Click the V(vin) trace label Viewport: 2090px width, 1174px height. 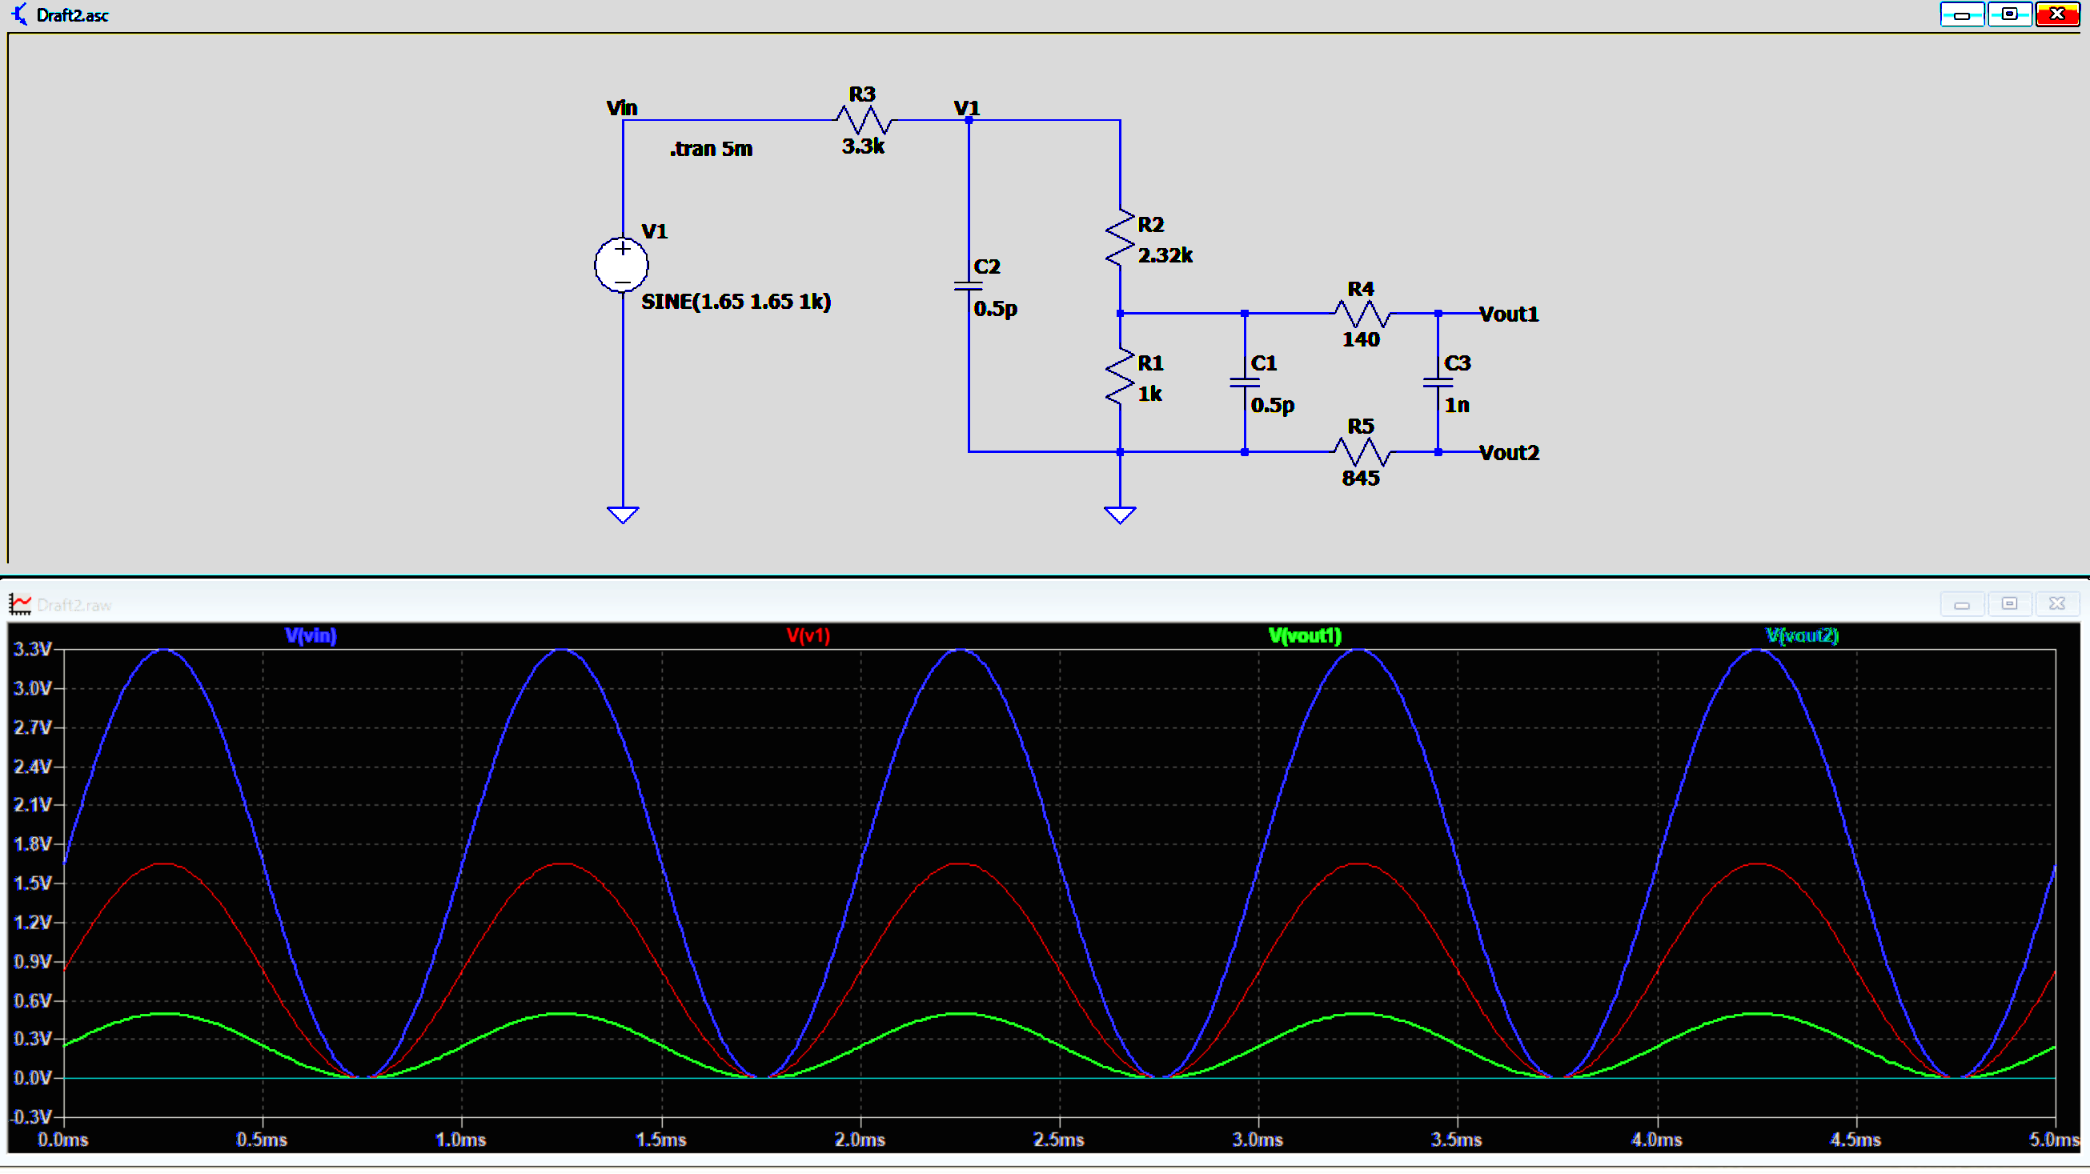(311, 635)
